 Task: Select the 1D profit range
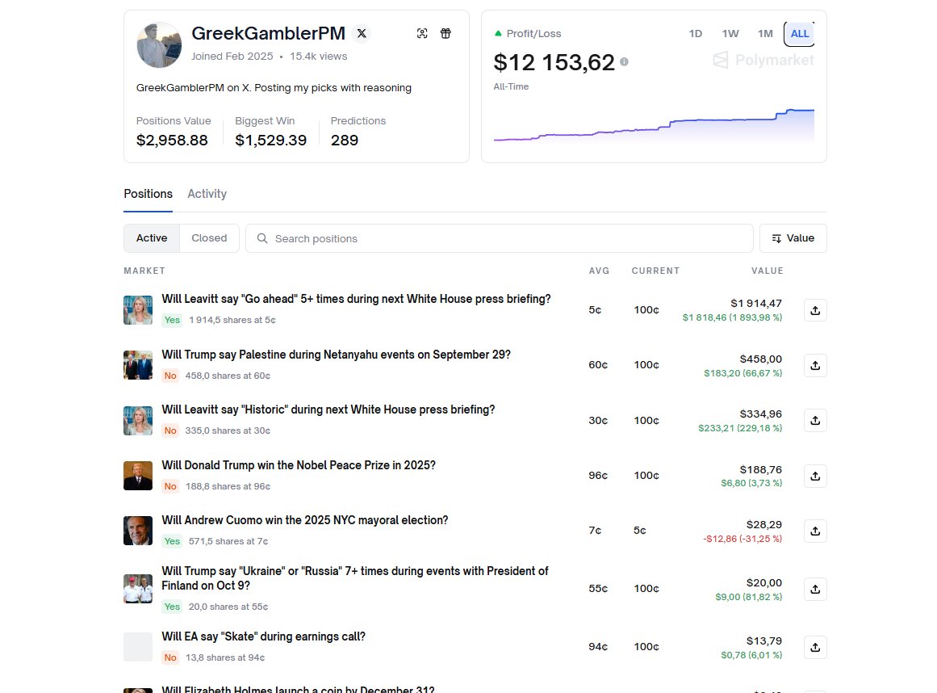point(696,33)
